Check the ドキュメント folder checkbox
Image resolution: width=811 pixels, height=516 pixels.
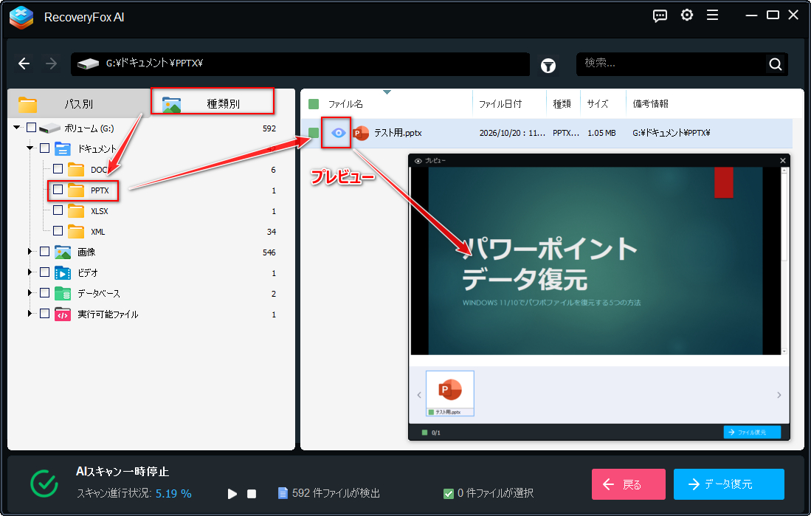coord(44,148)
